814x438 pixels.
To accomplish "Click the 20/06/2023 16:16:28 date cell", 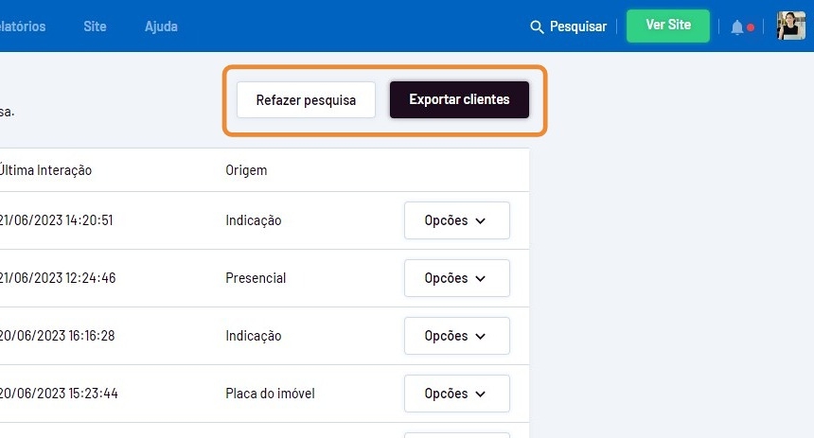I will pyautogui.click(x=57, y=336).
